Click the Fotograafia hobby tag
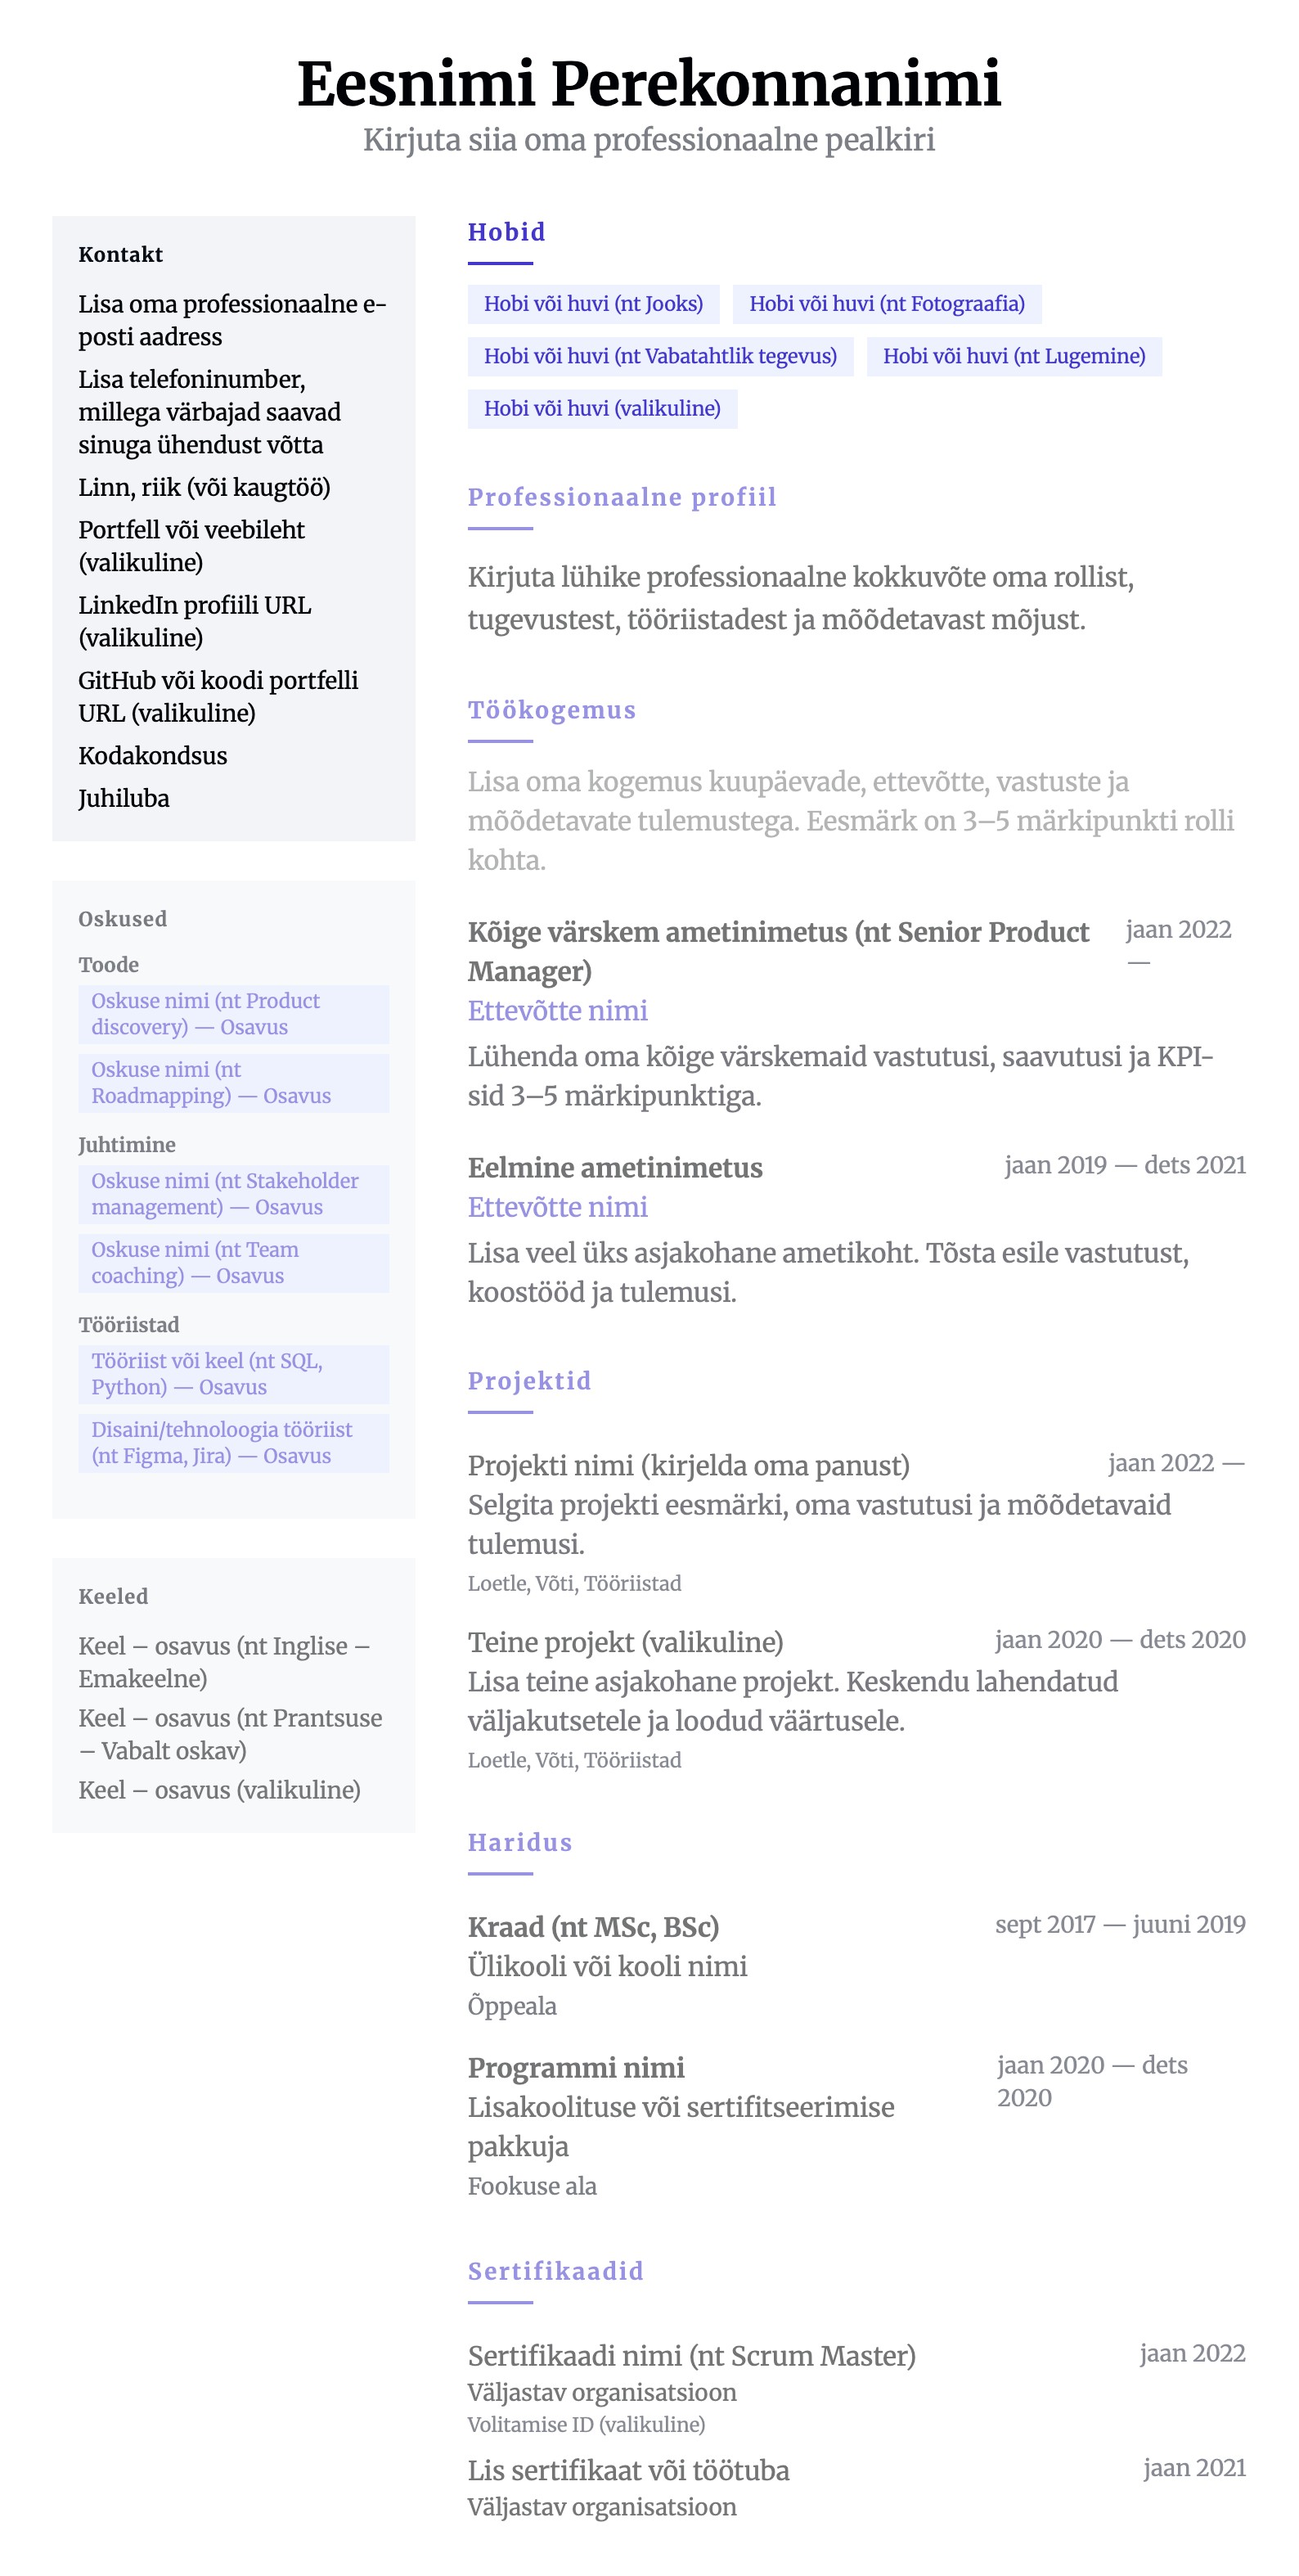This screenshot has width=1299, height=2576. pyautogui.click(x=886, y=304)
